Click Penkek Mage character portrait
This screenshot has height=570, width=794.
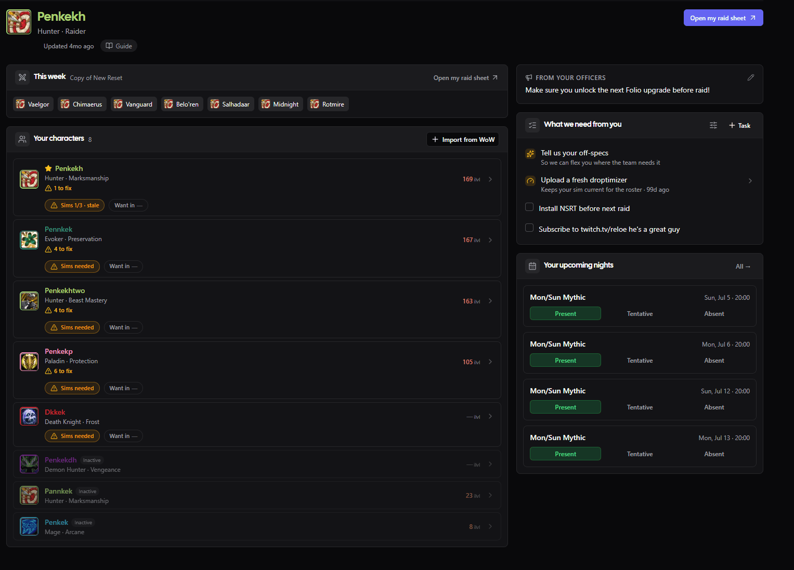click(29, 526)
